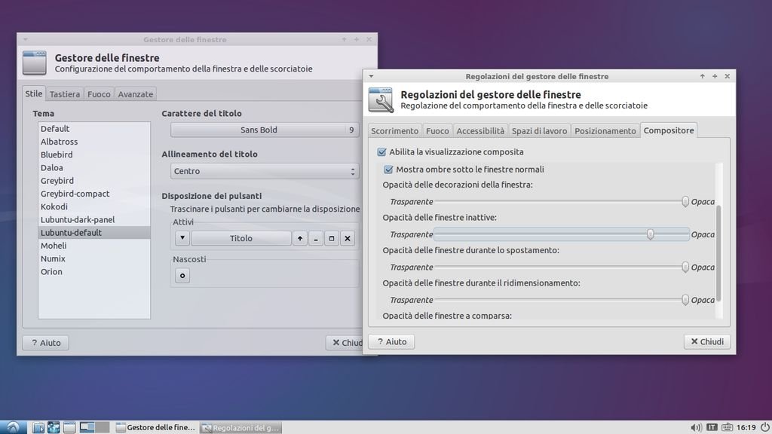Click the menu triangle button in Attivi layout
Screen dimensions: 772x434
[x=182, y=239]
